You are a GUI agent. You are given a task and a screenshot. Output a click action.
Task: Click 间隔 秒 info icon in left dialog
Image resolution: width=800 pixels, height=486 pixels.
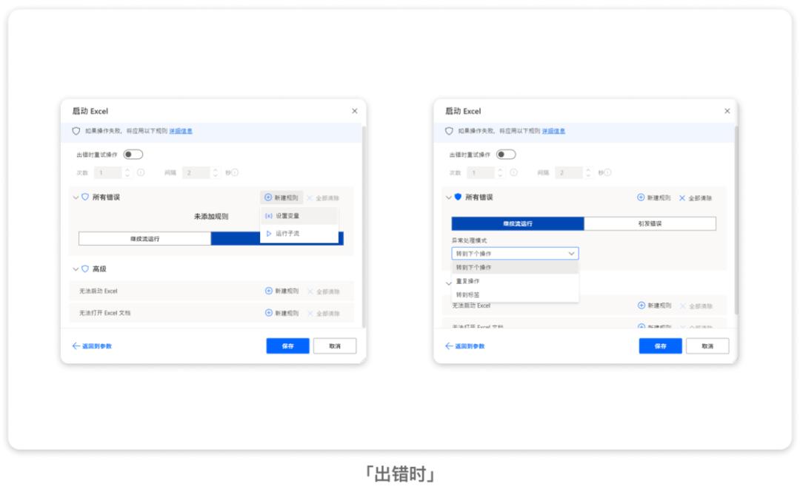coord(236,172)
